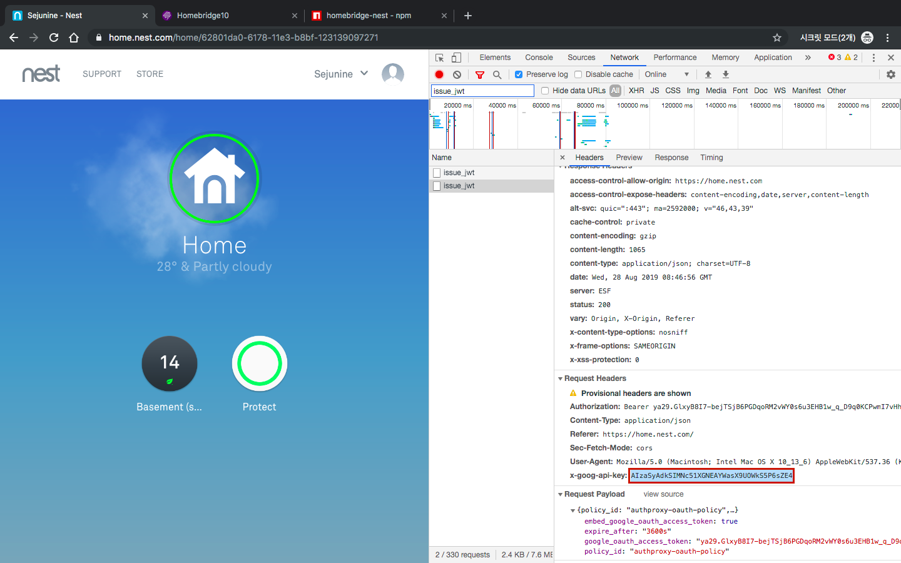Screen dimensions: 901x563
Task: Click the Name column header
Action: click(x=491, y=158)
